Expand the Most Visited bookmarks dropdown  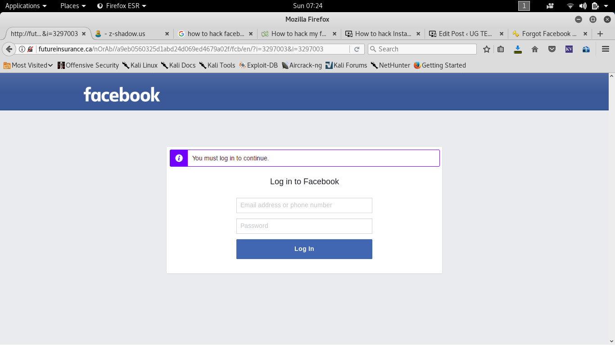(x=28, y=65)
